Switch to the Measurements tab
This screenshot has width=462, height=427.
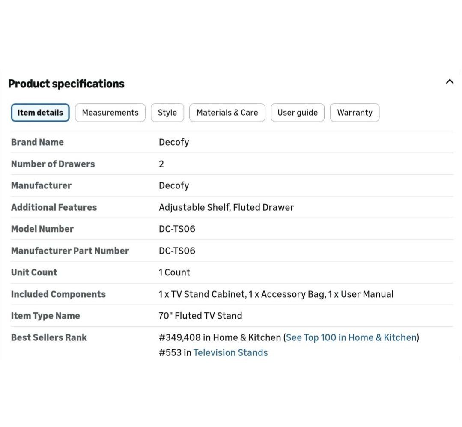(110, 113)
